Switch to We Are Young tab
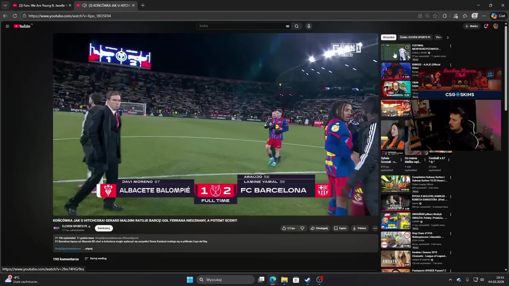The image size is (509, 286). [42, 5]
